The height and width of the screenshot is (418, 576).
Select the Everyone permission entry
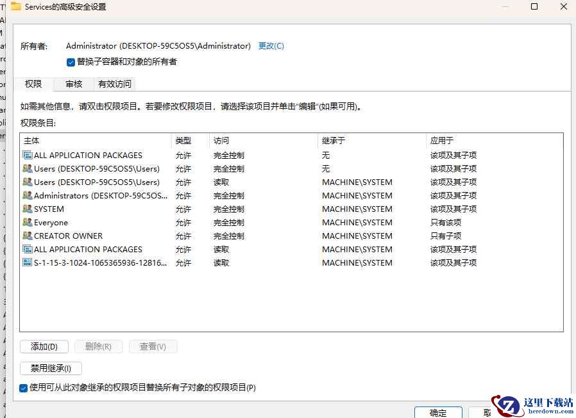pyautogui.click(x=51, y=223)
